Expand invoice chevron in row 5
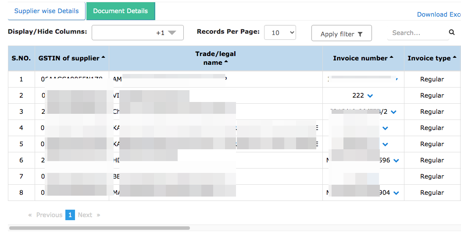This screenshot has height=232, width=461. [385, 144]
